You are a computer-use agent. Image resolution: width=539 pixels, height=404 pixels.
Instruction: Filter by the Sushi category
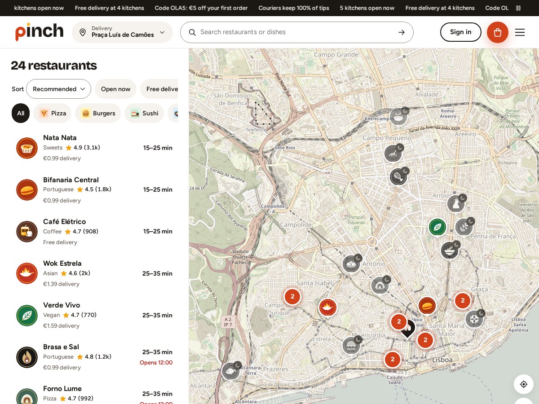[144, 113]
